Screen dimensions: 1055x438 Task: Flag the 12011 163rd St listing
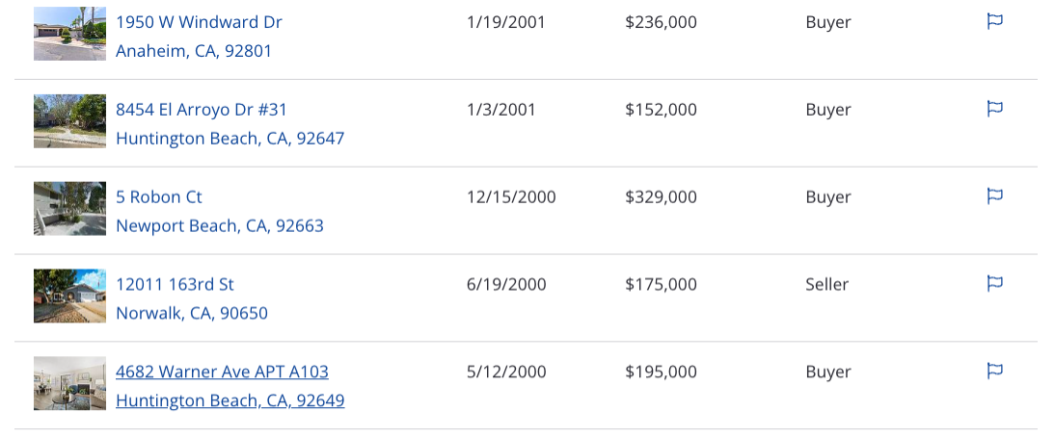click(994, 283)
